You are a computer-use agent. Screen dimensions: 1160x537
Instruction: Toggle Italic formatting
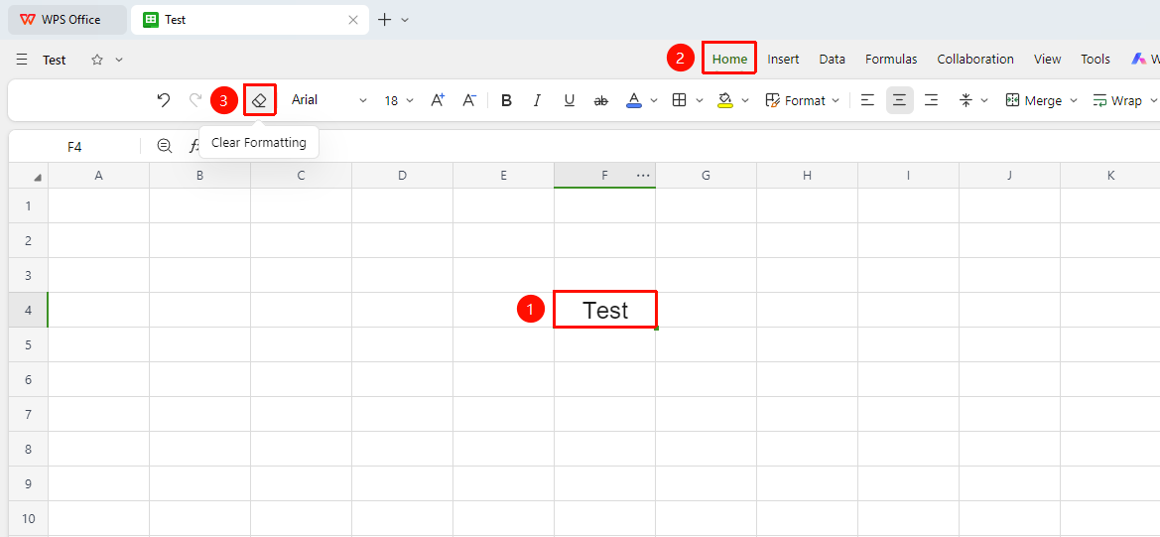click(x=538, y=100)
